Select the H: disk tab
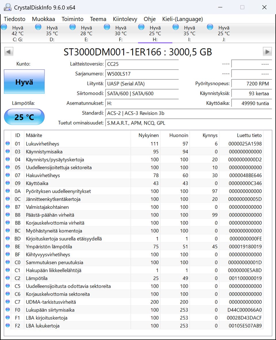 (155, 33)
